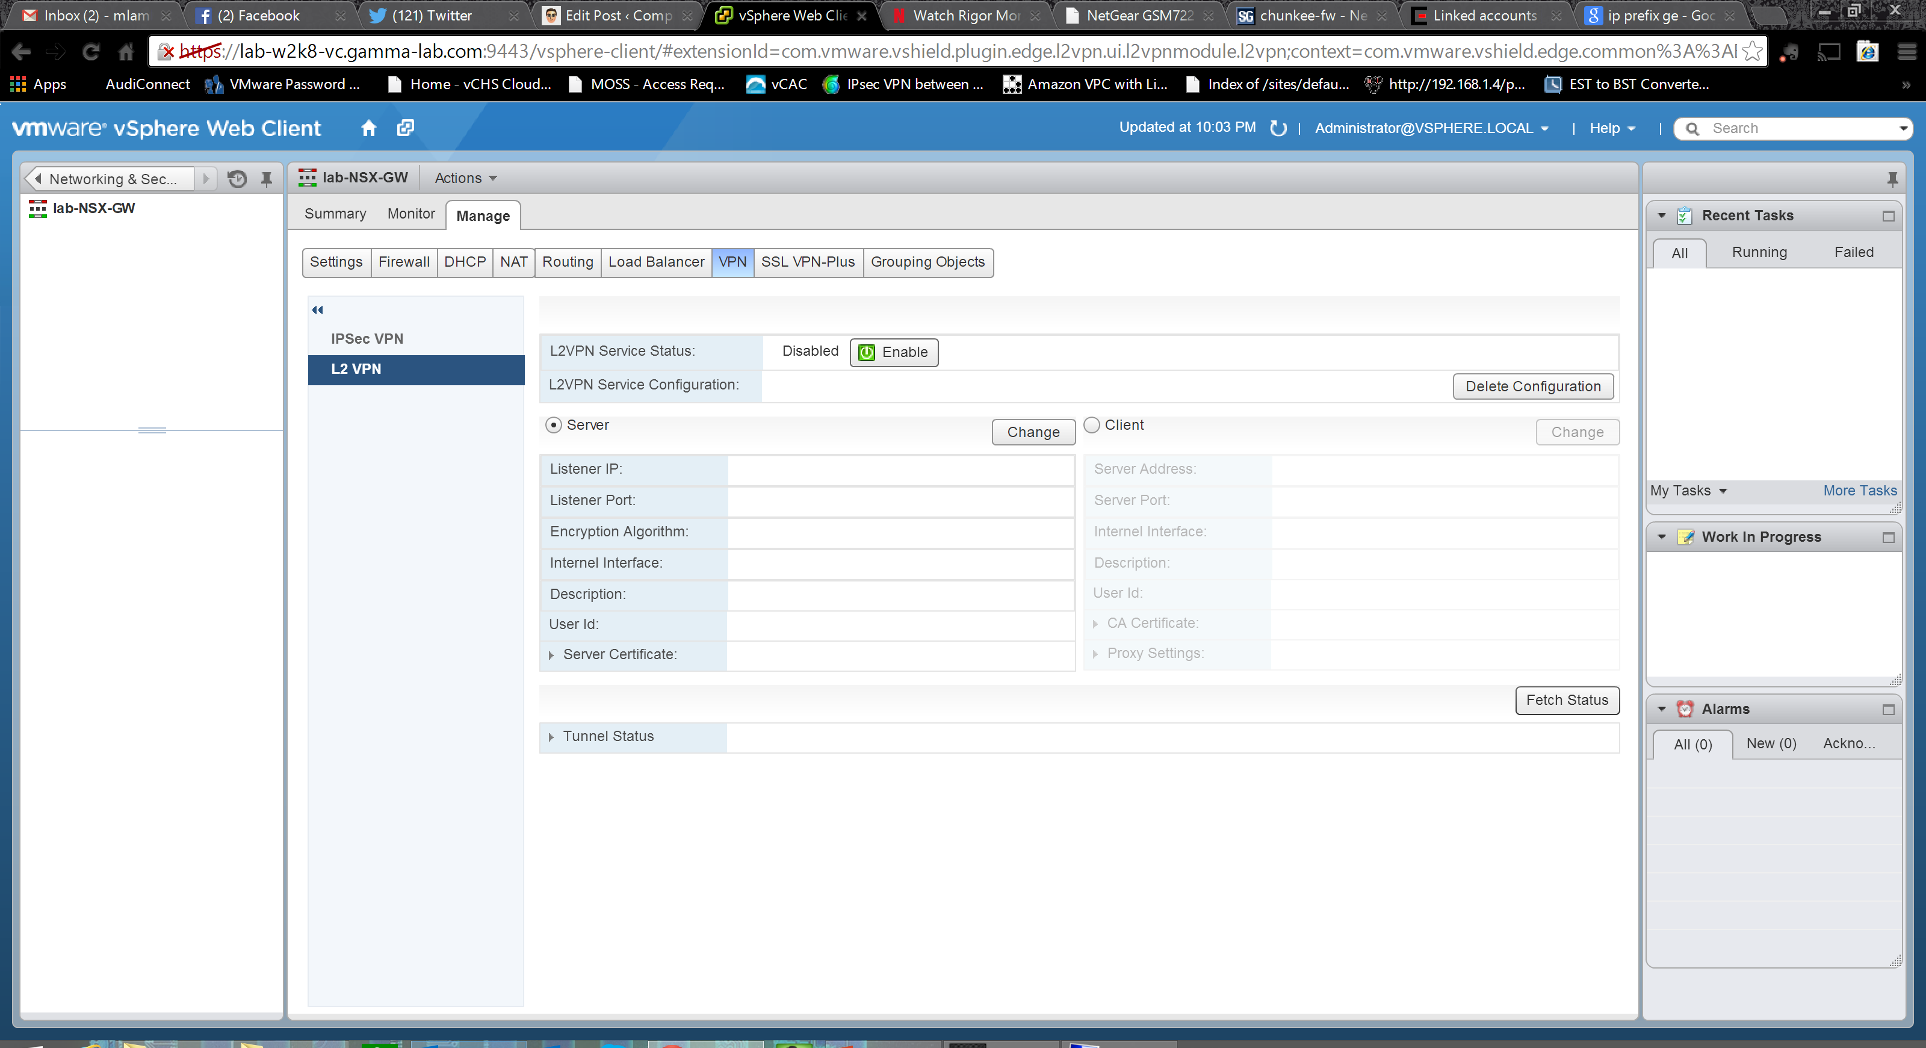Image resolution: width=1926 pixels, height=1048 pixels.
Task: Expand the Server Certificate row
Action: click(x=551, y=656)
